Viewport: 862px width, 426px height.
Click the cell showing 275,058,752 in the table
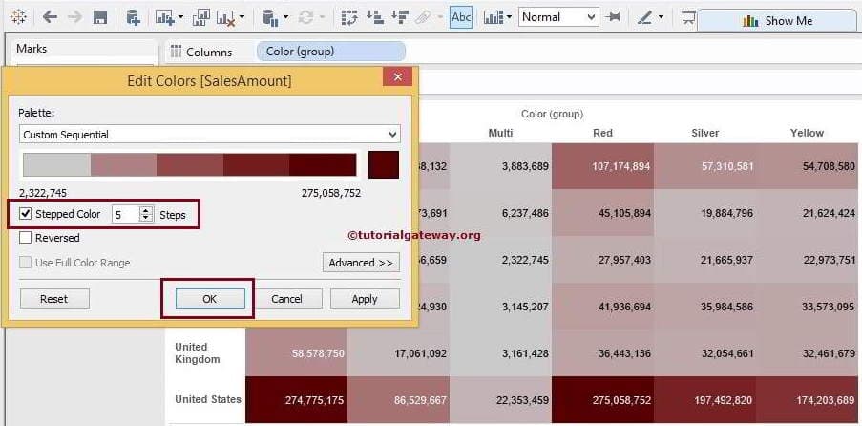(x=603, y=400)
